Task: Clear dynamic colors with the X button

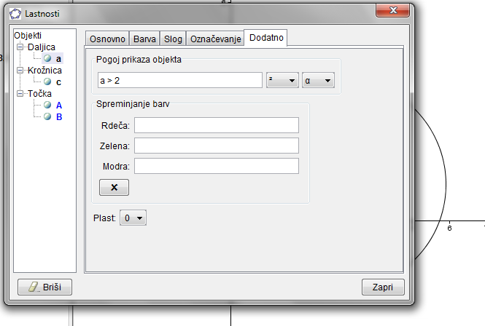Action: 114,187
